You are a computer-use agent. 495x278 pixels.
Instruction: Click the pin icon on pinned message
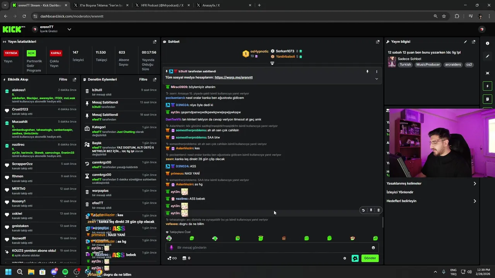(x=367, y=71)
